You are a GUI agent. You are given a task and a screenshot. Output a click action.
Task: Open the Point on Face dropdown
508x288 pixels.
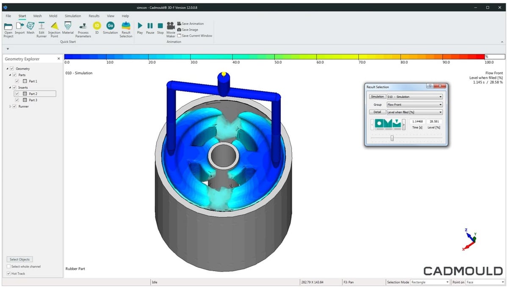pos(485,282)
